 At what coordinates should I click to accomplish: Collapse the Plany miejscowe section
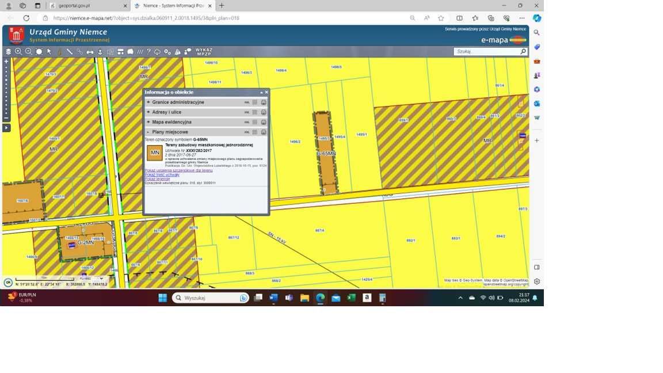click(x=148, y=132)
